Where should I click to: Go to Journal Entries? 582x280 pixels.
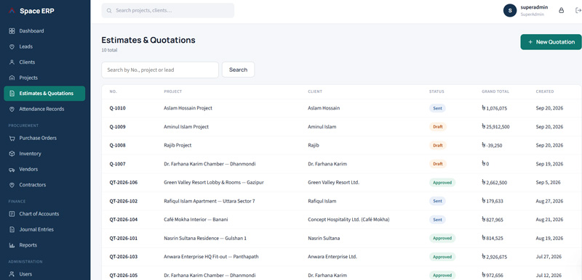(44, 229)
